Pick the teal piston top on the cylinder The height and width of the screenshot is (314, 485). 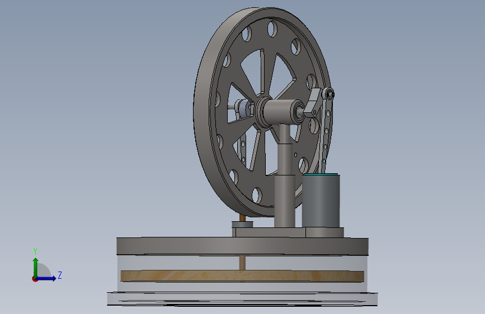(x=320, y=175)
